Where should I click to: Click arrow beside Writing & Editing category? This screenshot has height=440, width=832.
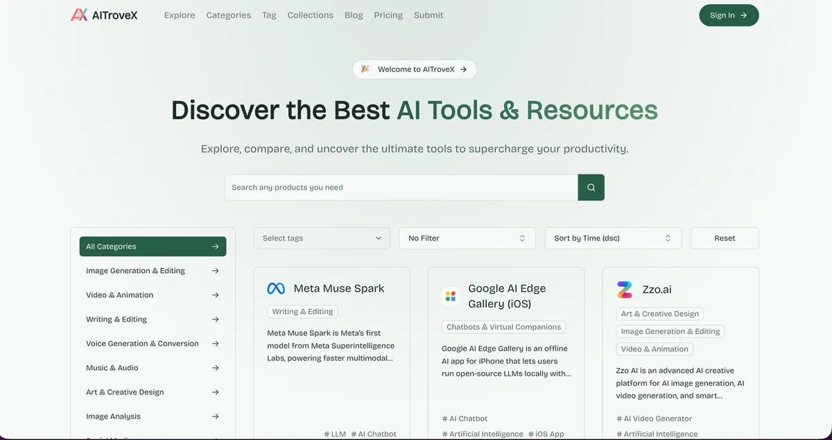(216, 319)
